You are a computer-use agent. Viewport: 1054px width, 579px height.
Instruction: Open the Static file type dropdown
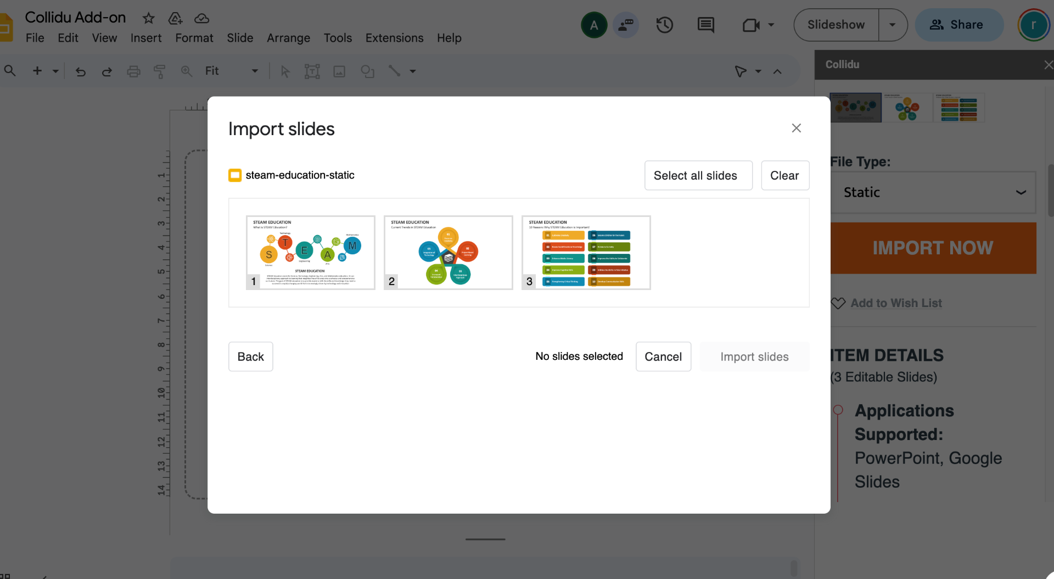933,192
